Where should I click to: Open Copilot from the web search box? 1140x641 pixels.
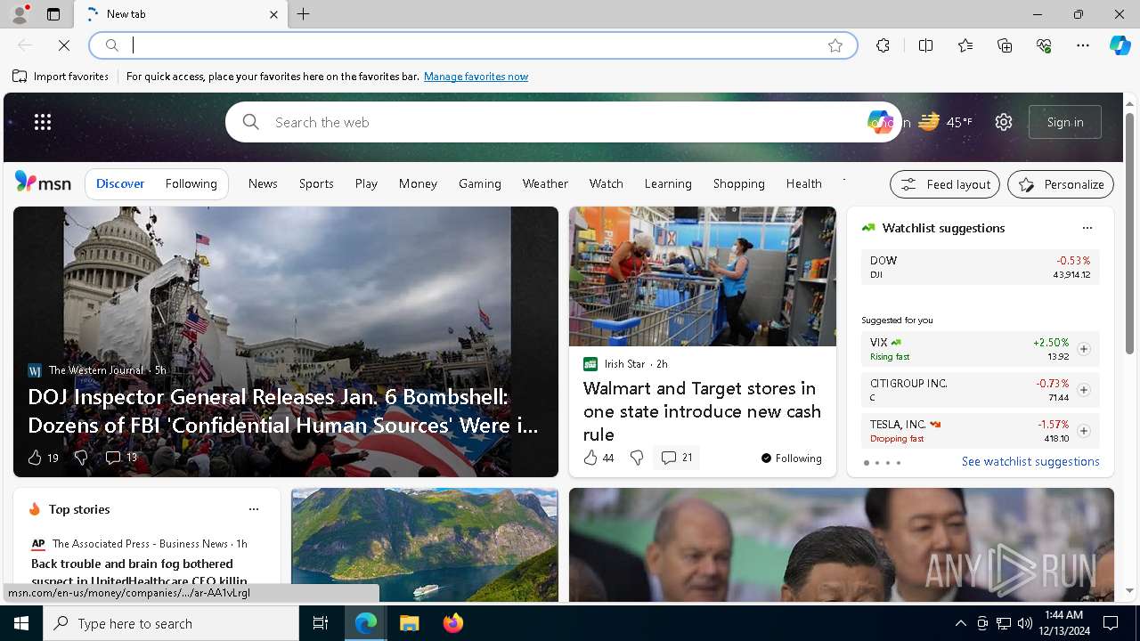(x=880, y=122)
